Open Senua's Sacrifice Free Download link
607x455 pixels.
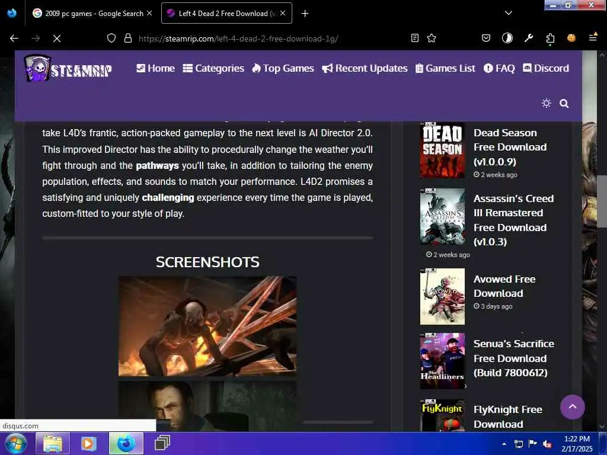[x=514, y=358]
